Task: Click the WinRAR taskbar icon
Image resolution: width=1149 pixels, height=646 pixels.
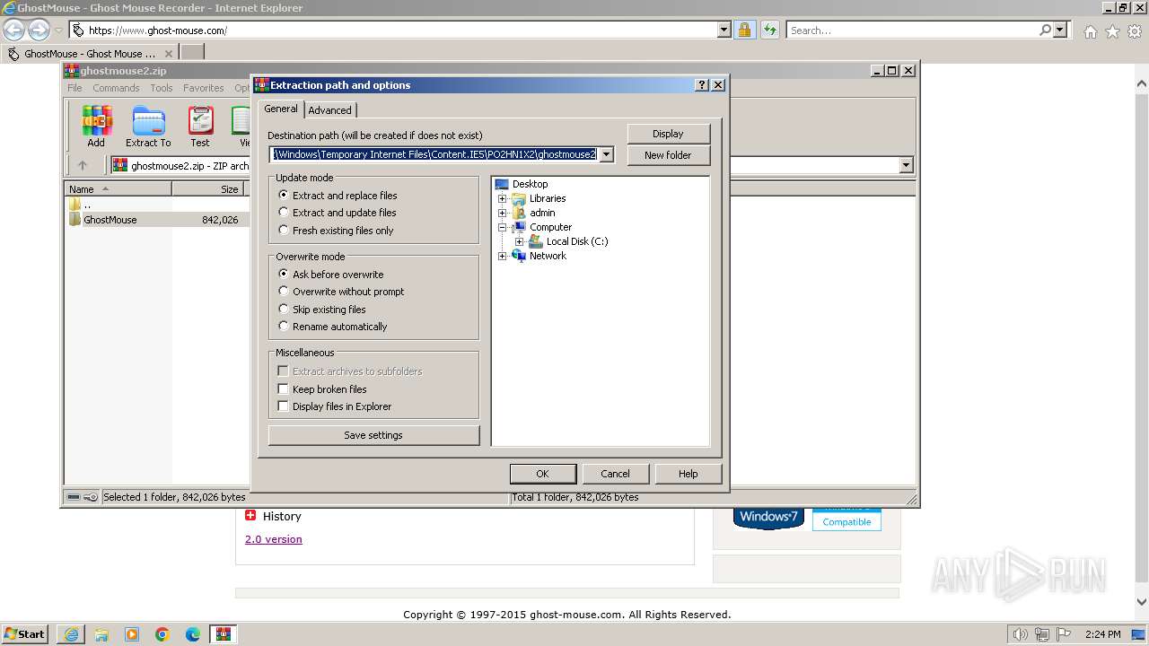Action: (224, 634)
